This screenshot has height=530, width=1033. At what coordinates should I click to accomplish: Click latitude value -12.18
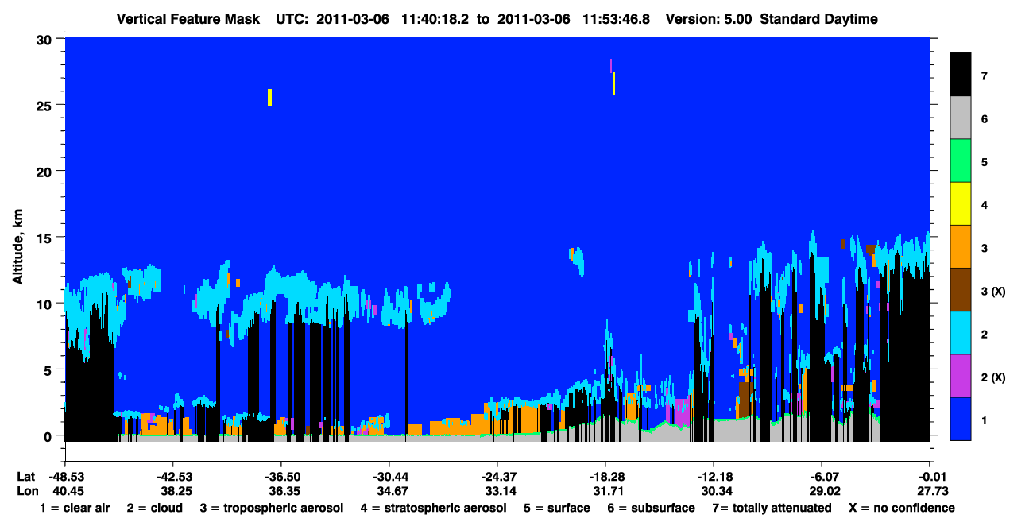(x=713, y=476)
